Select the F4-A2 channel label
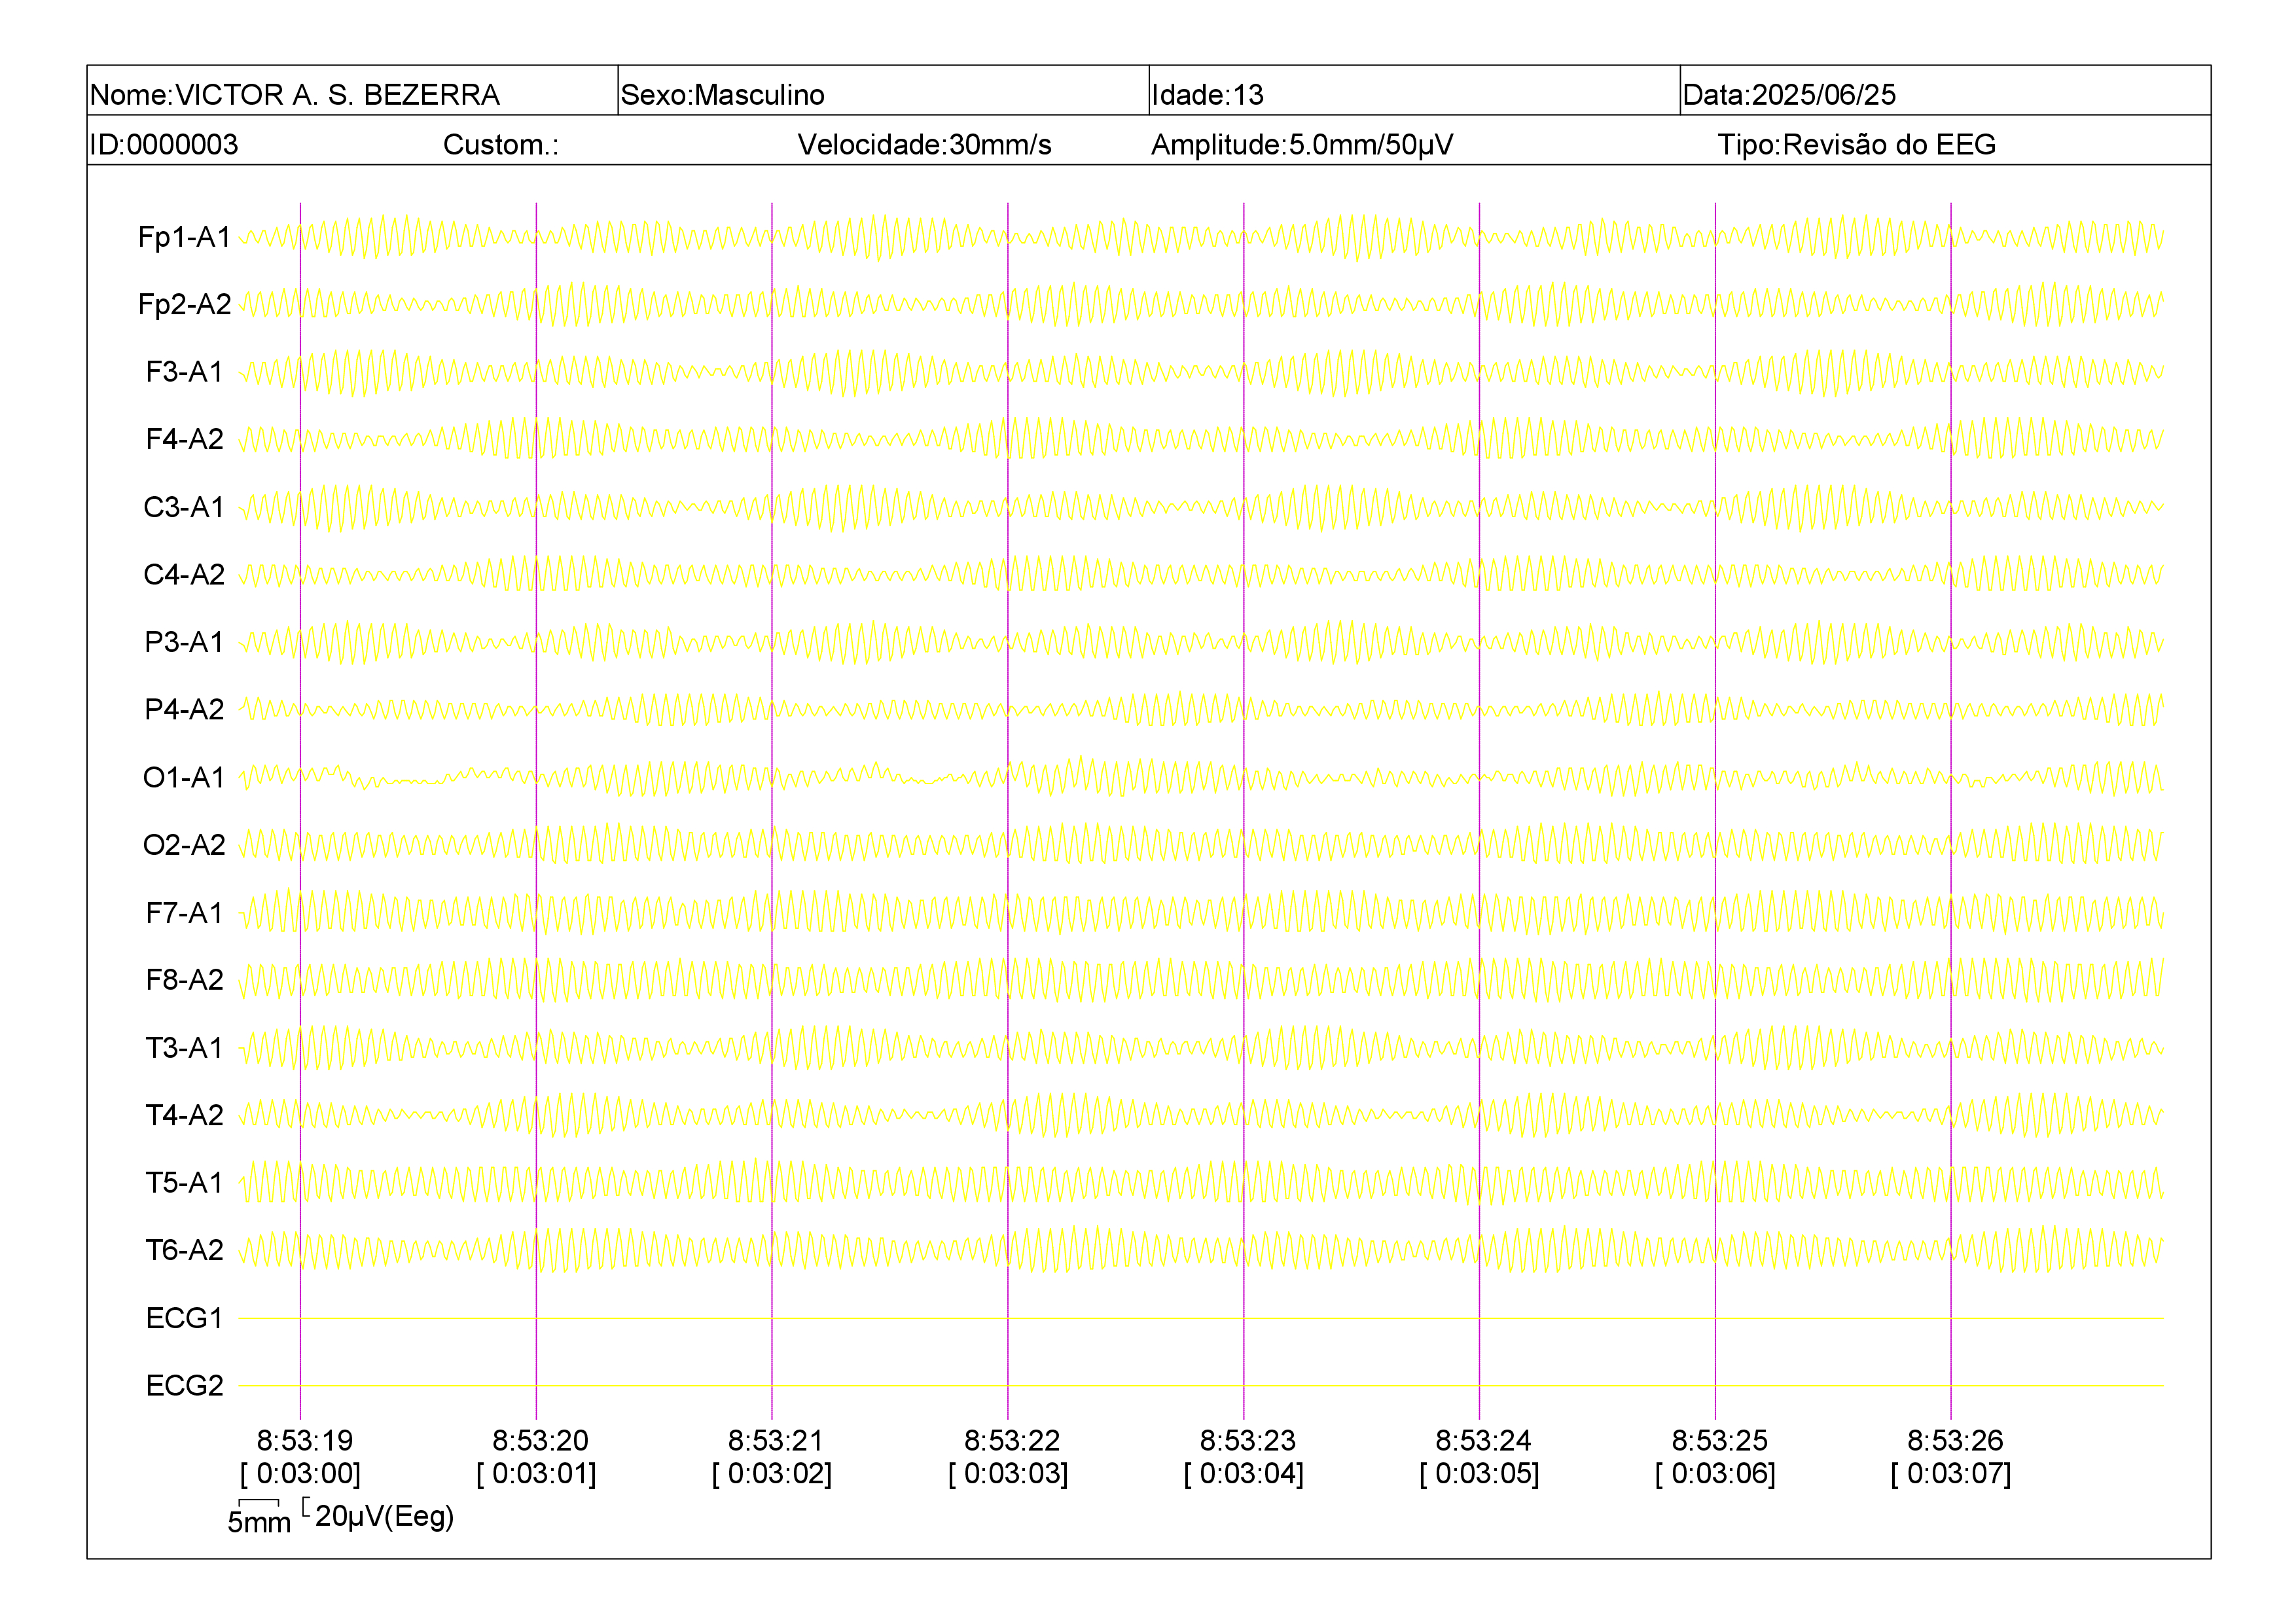The width and height of the screenshot is (2296, 1624). tap(184, 439)
